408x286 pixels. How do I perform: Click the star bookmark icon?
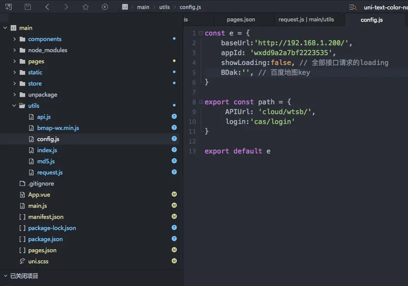(x=86, y=7)
